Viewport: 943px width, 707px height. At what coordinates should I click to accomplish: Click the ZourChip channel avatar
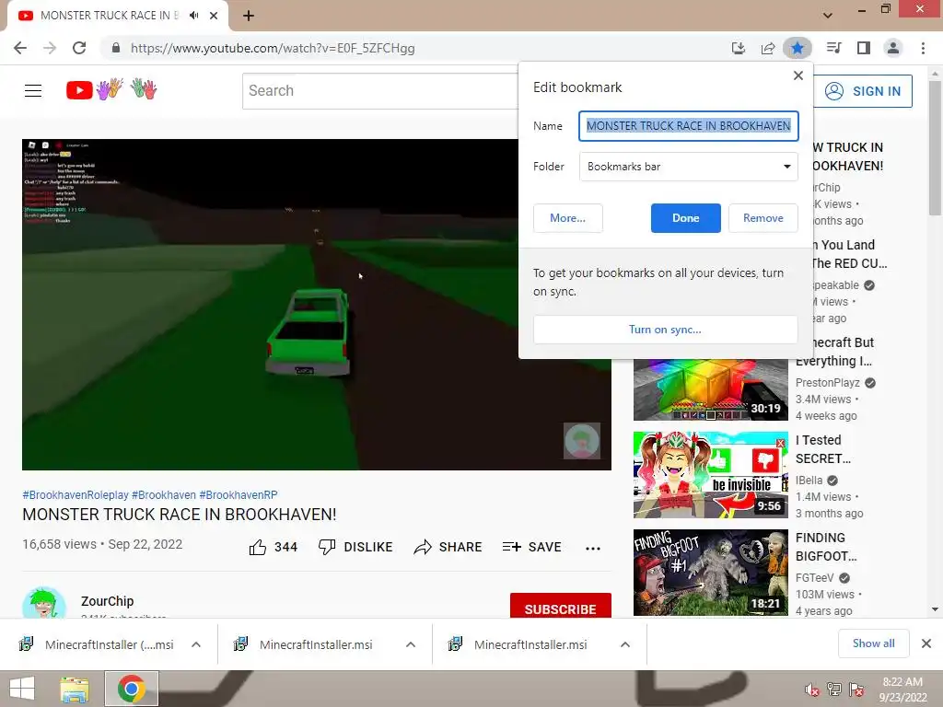tap(43, 603)
